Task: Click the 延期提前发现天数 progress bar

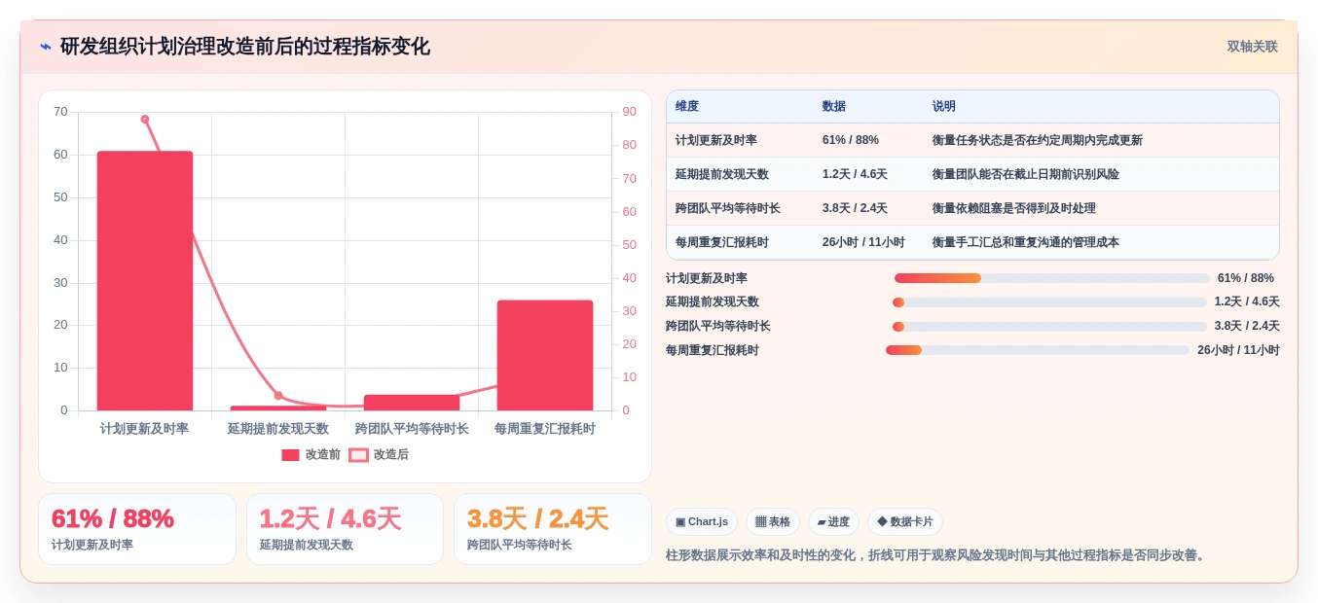Action: click(x=1049, y=302)
